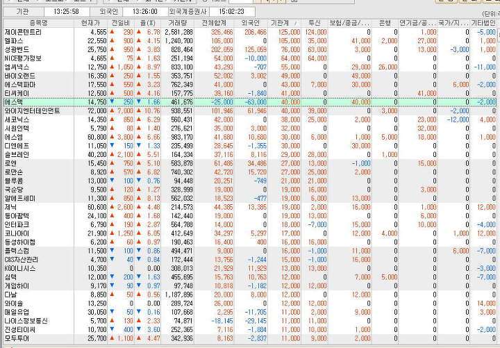Select the 인터파크 stock row

[x=250, y=224]
